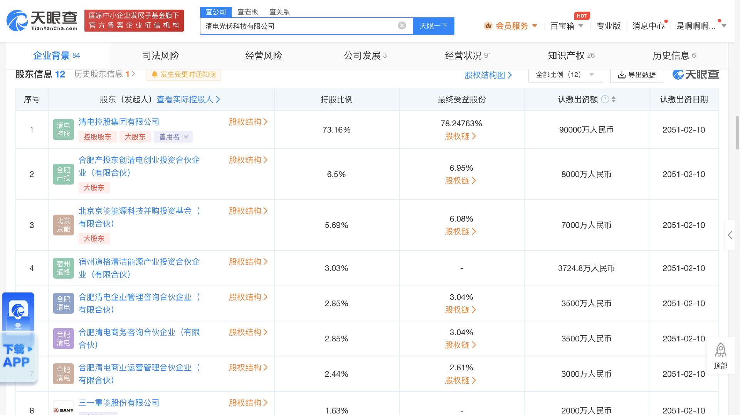Open 合肥清电商务咨询合伙企业 link

coord(139,338)
